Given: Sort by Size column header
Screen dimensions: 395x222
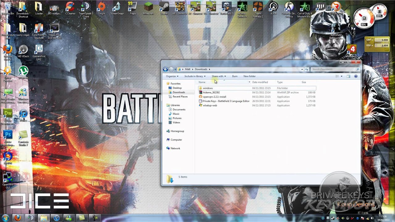Looking at the screenshot, I should [304, 82].
